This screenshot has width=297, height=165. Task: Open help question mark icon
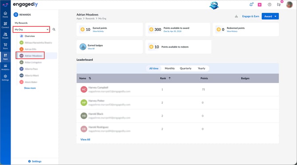(270, 4)
